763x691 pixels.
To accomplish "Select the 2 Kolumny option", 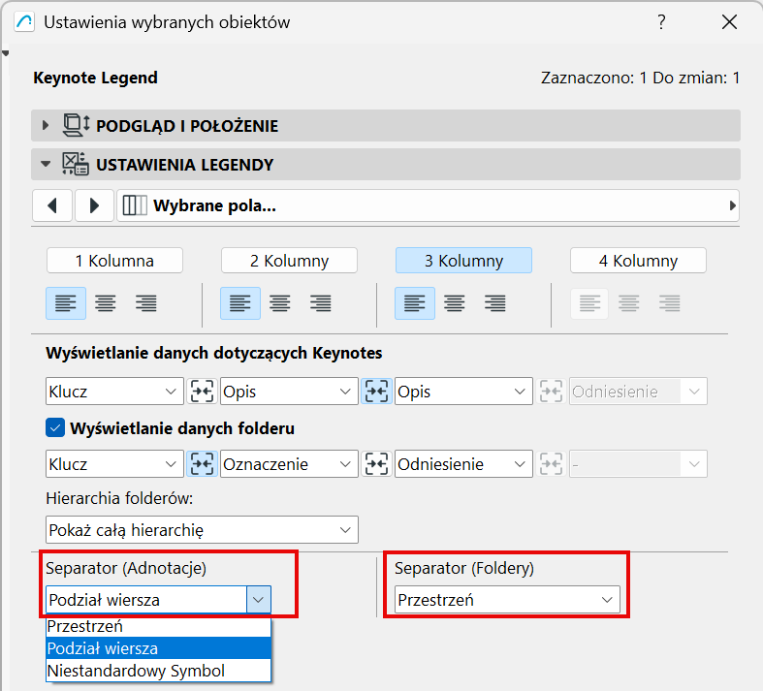I will point(289,261).
